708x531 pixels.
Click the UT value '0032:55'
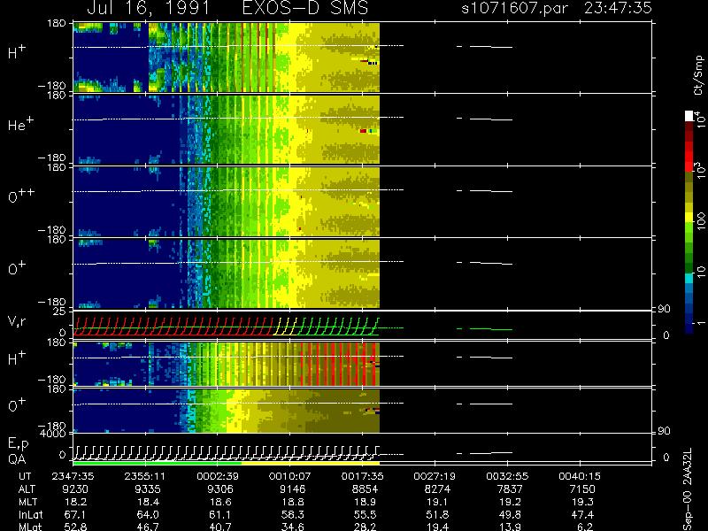pyautogui.click(x=507, y=476)
